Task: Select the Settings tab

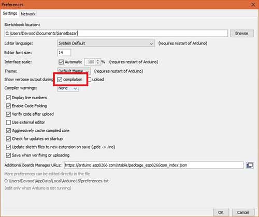Action: coord(10,13)
